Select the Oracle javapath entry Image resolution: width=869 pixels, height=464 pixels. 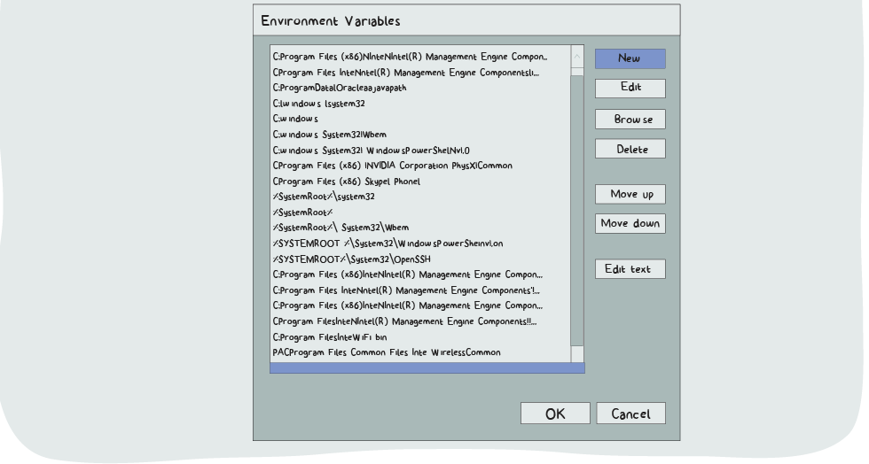[x=340, y=88]
